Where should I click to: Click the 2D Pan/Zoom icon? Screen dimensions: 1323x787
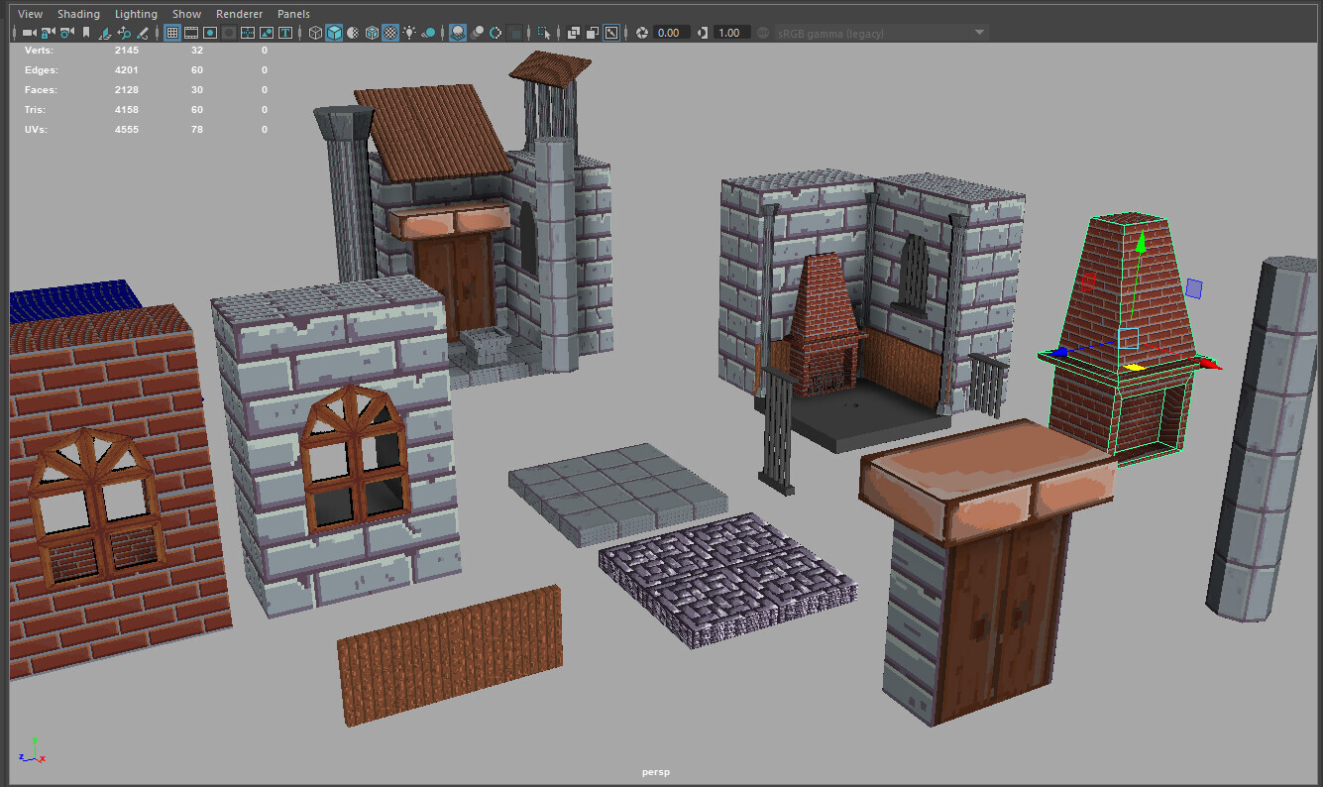pyautogui.click(x=124, y=33)
